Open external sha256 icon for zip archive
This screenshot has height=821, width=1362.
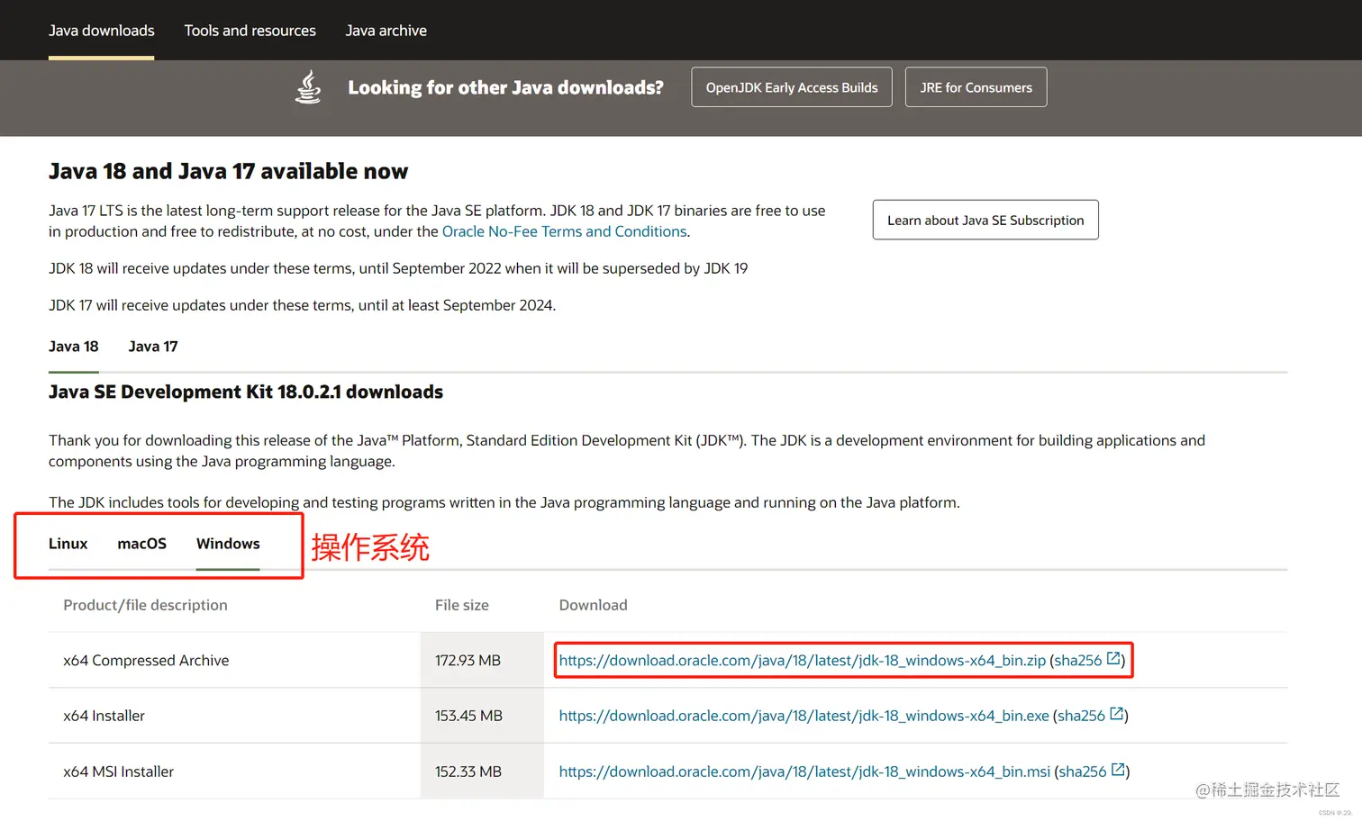point(1113,659)
